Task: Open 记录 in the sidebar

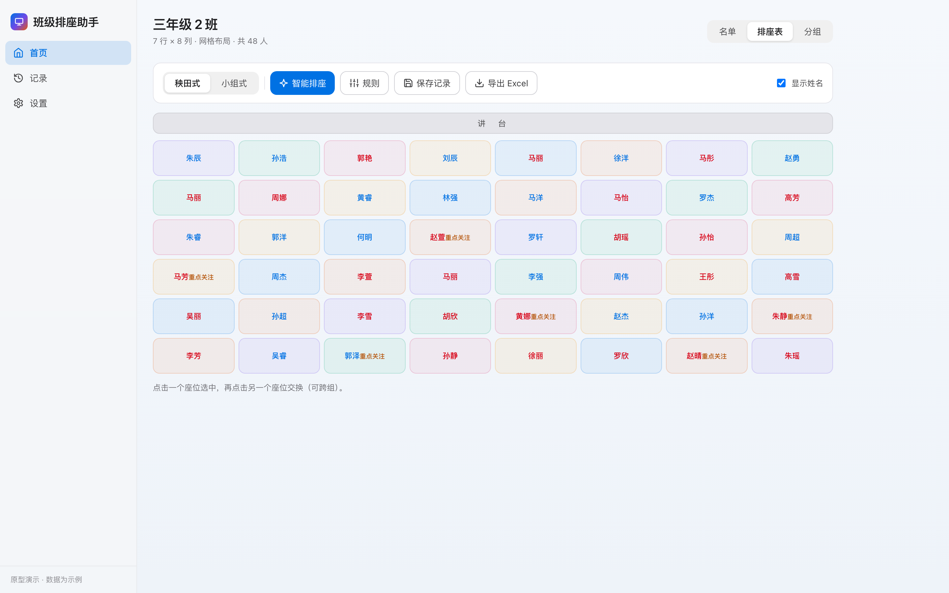Action: 68,78
